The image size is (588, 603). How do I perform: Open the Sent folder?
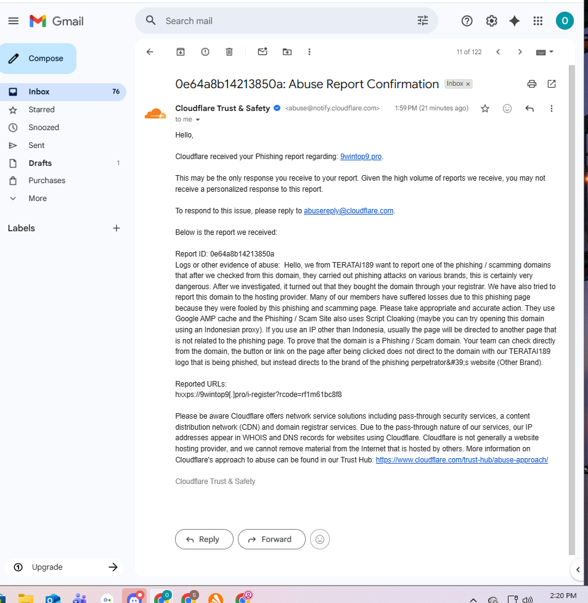coord(63,146)
